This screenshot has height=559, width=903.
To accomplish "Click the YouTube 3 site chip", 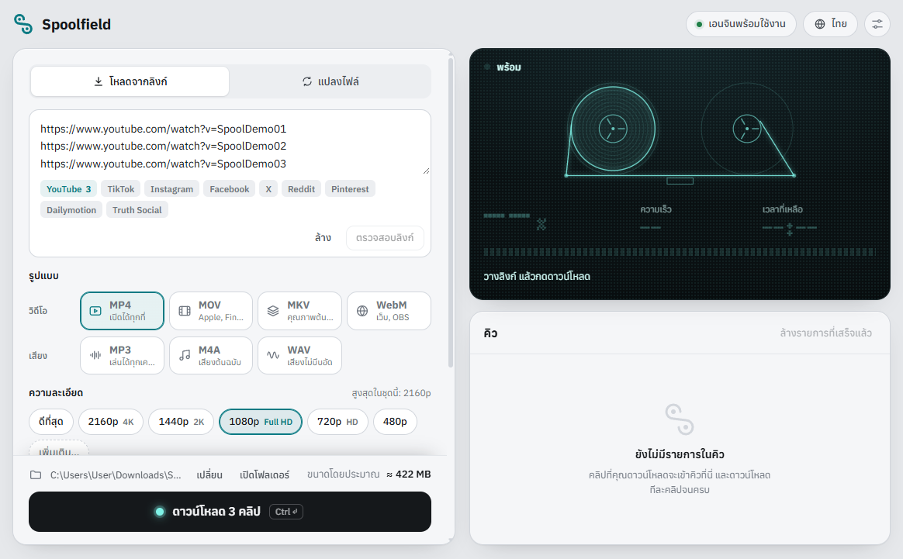I will [x=68, y=189].
